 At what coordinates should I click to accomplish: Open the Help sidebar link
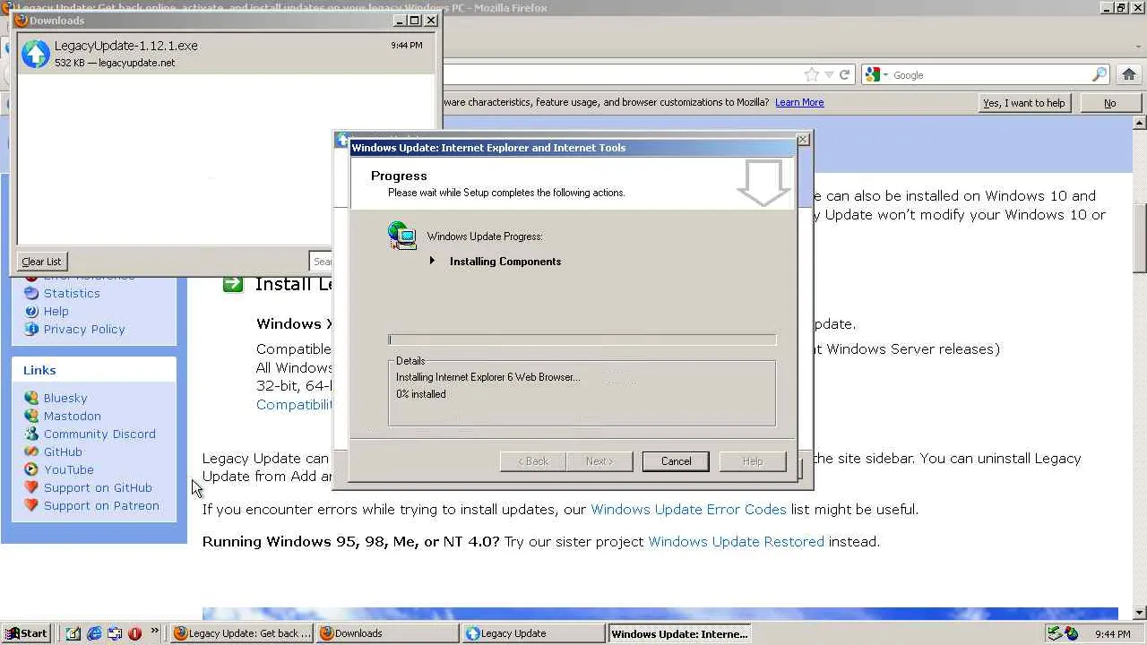coord(56,311)
